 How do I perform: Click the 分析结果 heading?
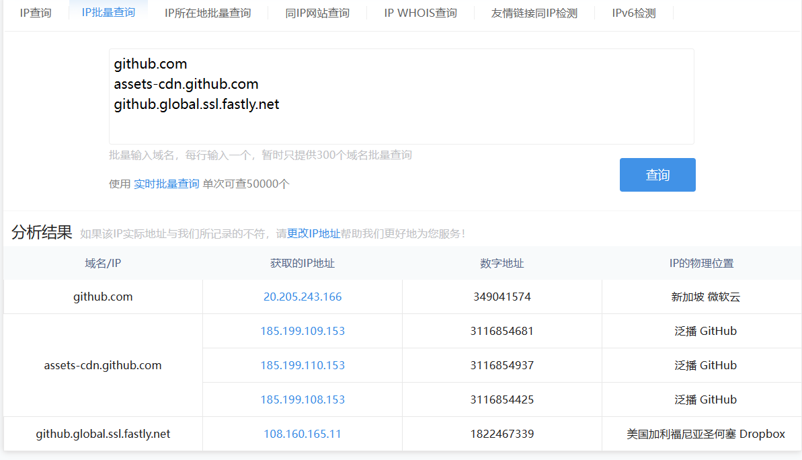pyautogui.click(x=42, y=232)
